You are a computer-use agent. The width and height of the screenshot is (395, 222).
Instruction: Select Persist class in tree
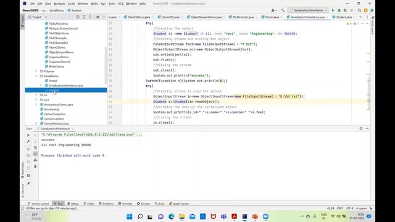[x=52, y=81]
